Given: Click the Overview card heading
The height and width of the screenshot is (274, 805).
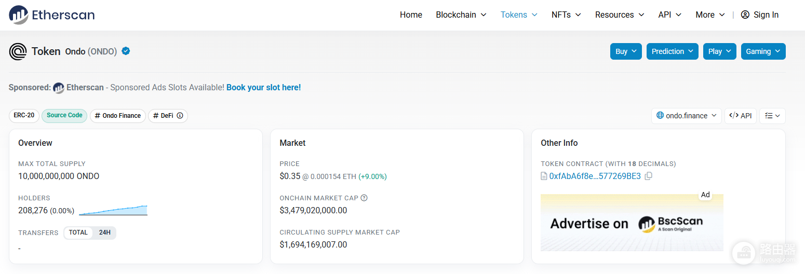Looking at the screenshot, I should (x=35, y=143).
